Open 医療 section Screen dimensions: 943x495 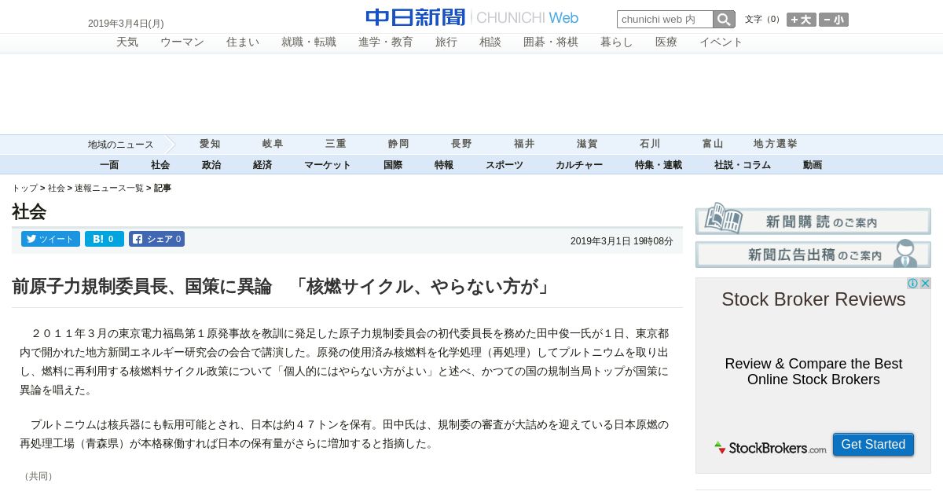(666, 42)
